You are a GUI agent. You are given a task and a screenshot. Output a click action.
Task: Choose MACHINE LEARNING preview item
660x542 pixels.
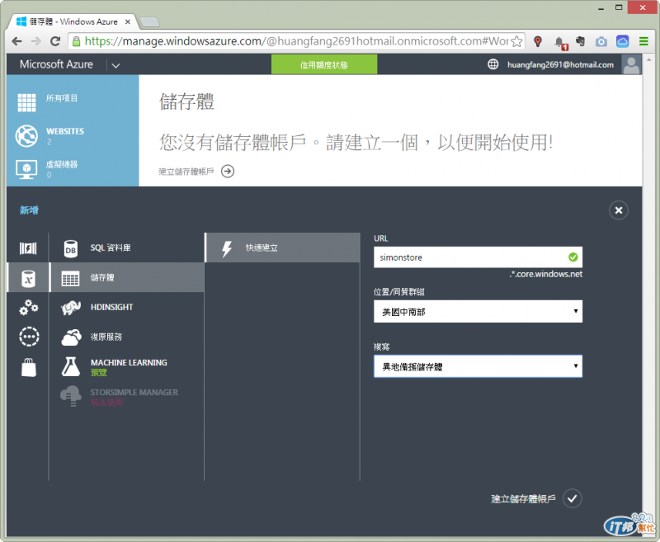tap(127, 367)
